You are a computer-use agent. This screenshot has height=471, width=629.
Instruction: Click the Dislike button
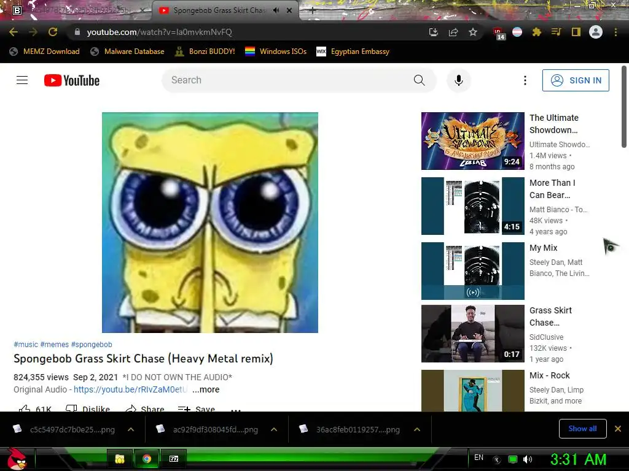pos(87,408)
